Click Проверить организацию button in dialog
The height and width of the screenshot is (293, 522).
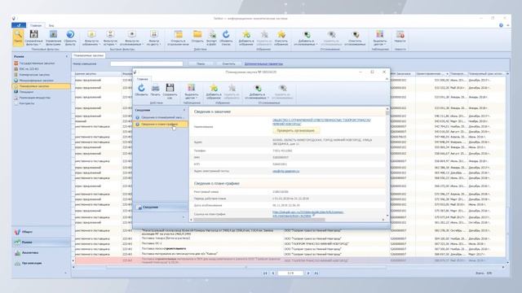[295, 130]
